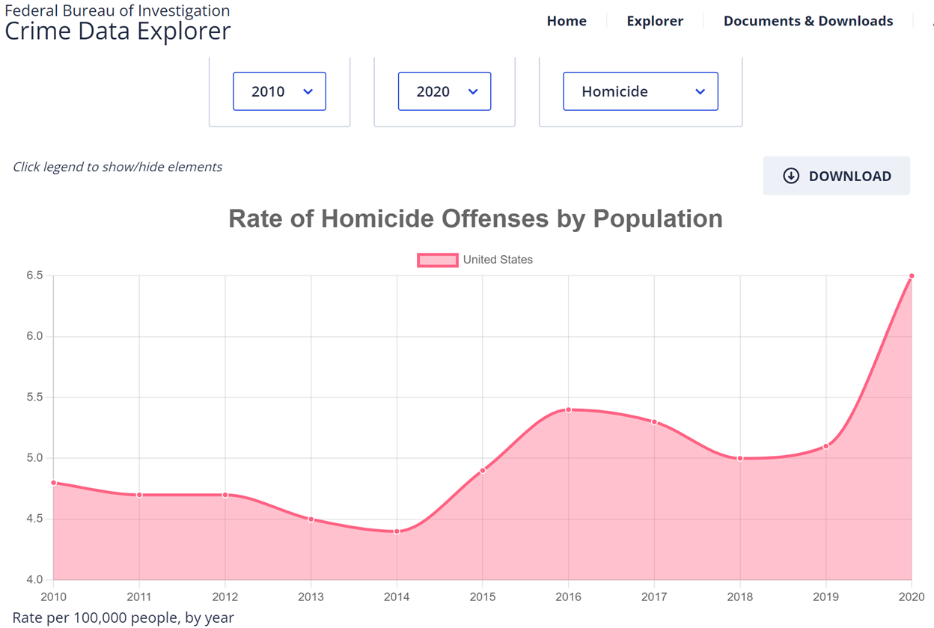Click the 2010 data point on the chart

[53, 483]
